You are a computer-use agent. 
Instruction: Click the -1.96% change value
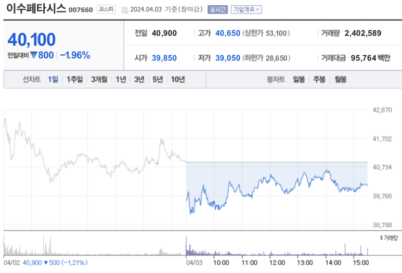tap(75, 55)
